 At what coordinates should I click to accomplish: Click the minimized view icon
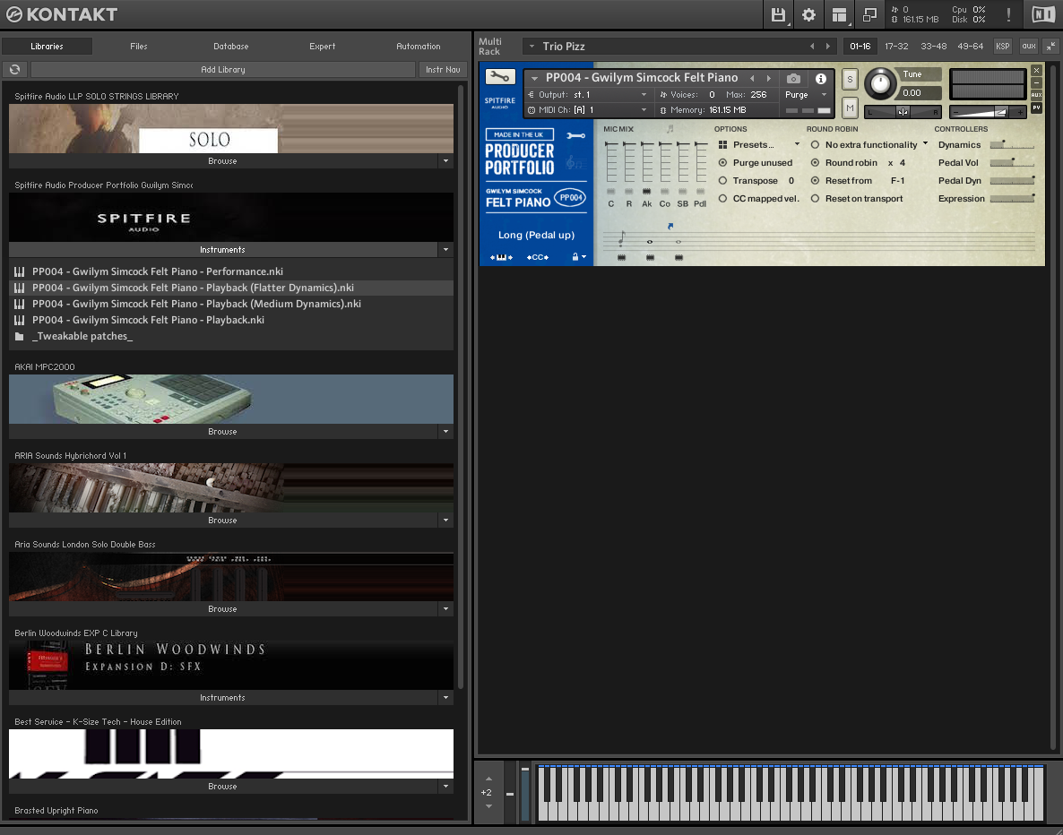[x=869, y=15]
